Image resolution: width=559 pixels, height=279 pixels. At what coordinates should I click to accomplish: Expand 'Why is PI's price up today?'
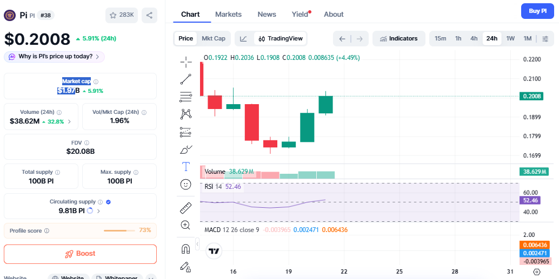click(x=54, y=57)
